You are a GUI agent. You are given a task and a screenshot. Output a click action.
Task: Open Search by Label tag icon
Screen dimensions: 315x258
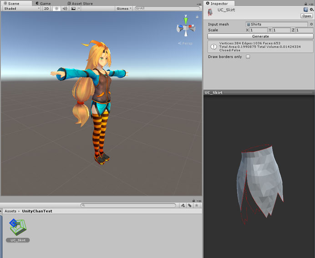coord(190,205)
